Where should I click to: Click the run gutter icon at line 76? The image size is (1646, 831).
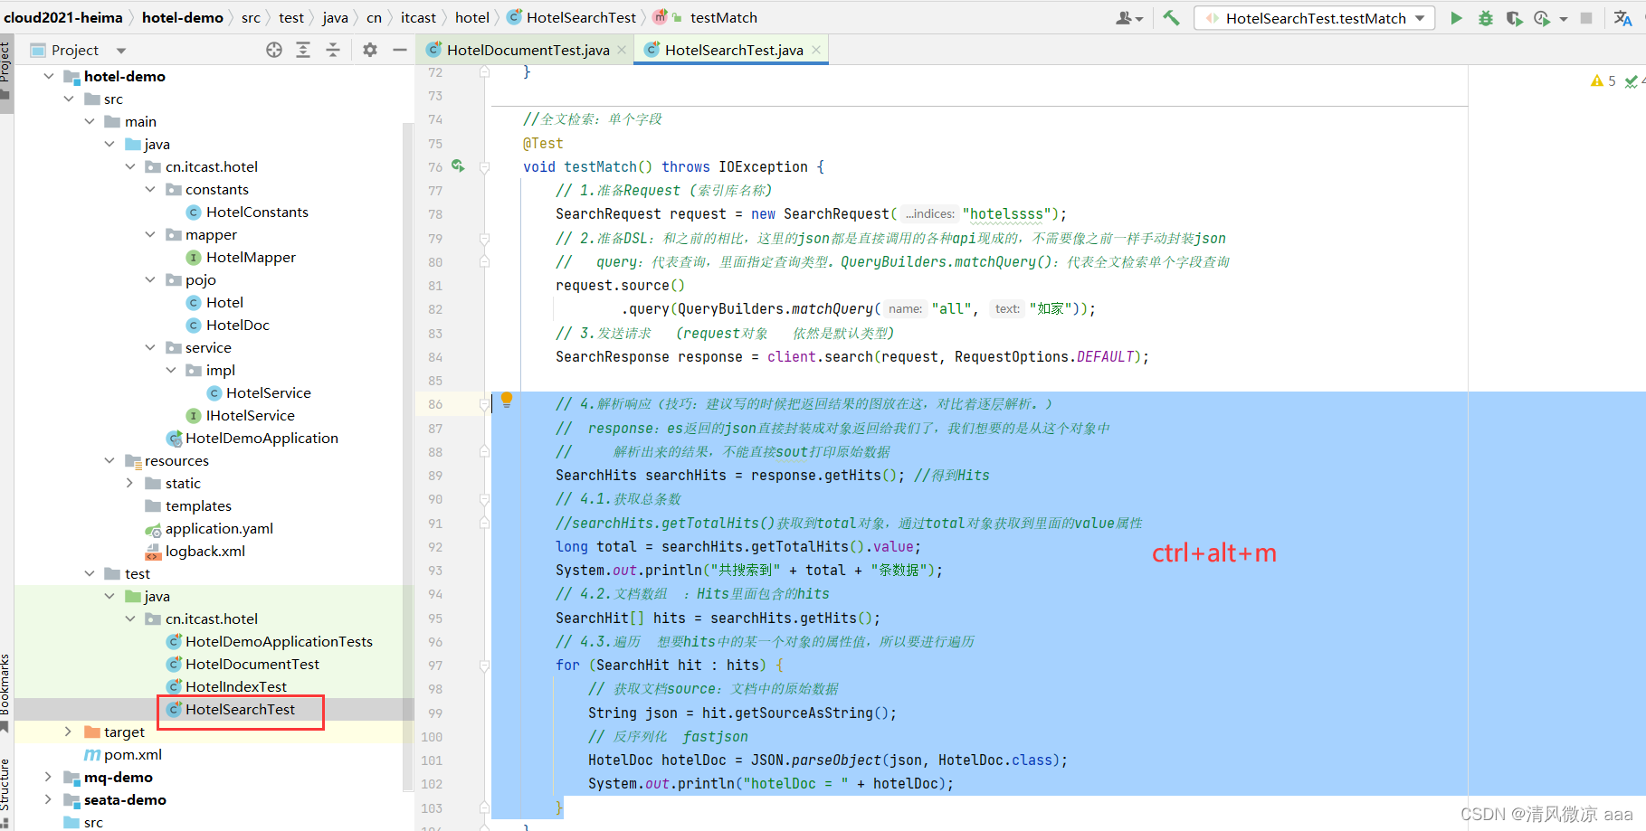pos(458,166)
